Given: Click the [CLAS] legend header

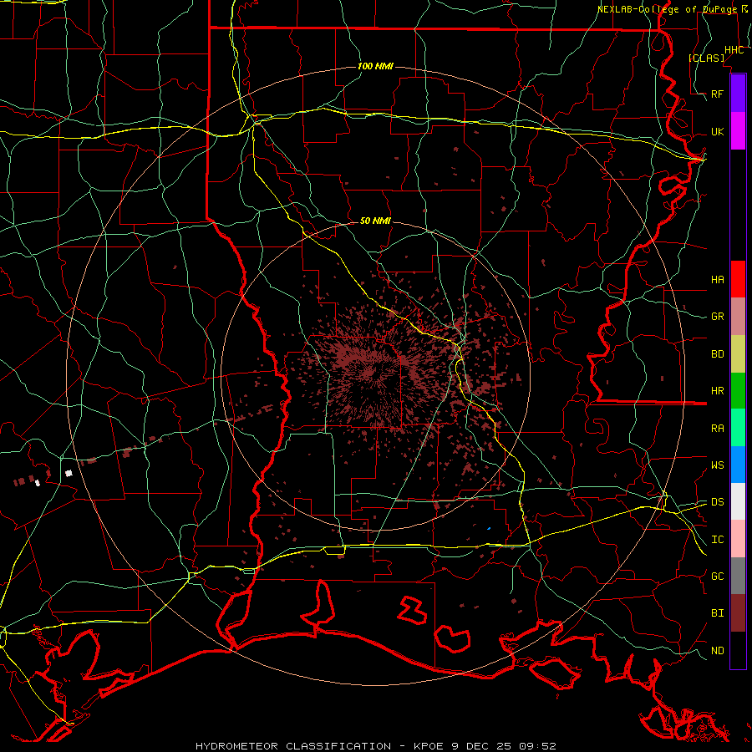Looking at the screenshot, I should [x=706, y=58].
